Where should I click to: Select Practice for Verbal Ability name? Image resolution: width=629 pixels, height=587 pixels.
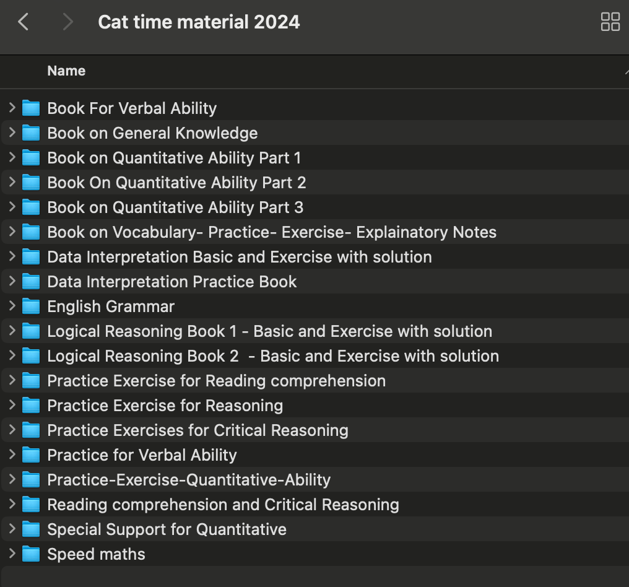click(x=142, y=455)
